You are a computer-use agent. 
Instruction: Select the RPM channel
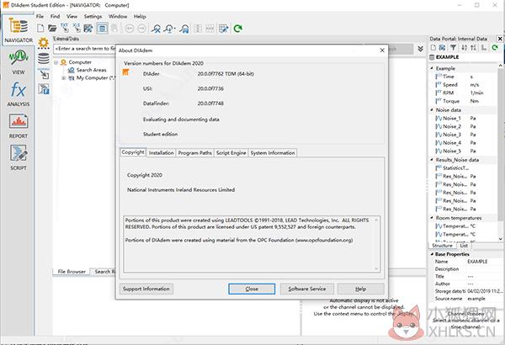pos(448,93)
